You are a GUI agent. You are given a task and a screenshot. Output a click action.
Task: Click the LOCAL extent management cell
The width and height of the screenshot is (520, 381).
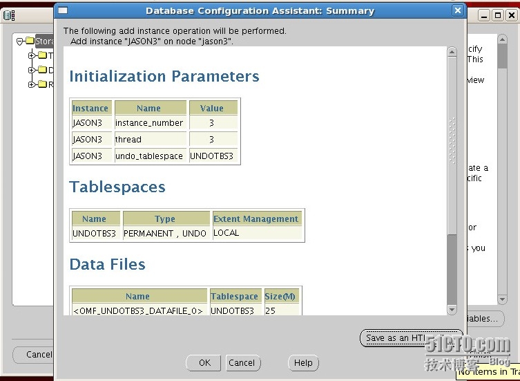[x=256, y=233]
